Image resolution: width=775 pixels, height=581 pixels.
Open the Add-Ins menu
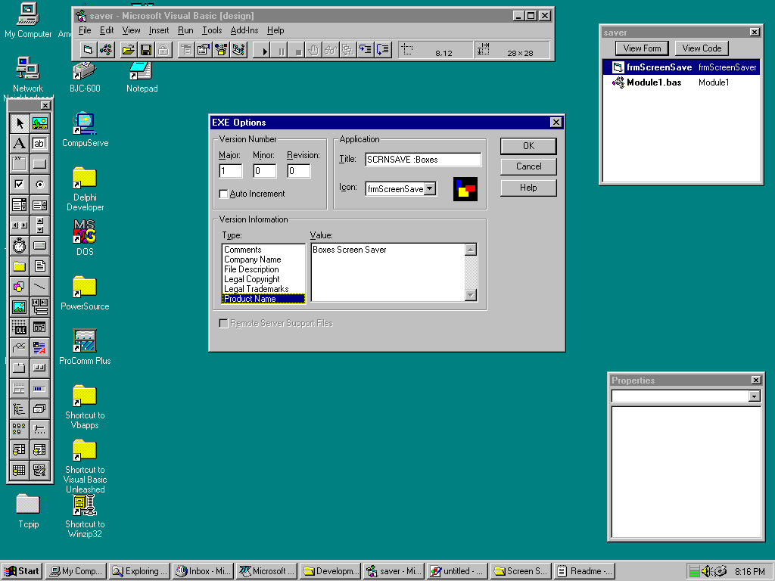244,30
